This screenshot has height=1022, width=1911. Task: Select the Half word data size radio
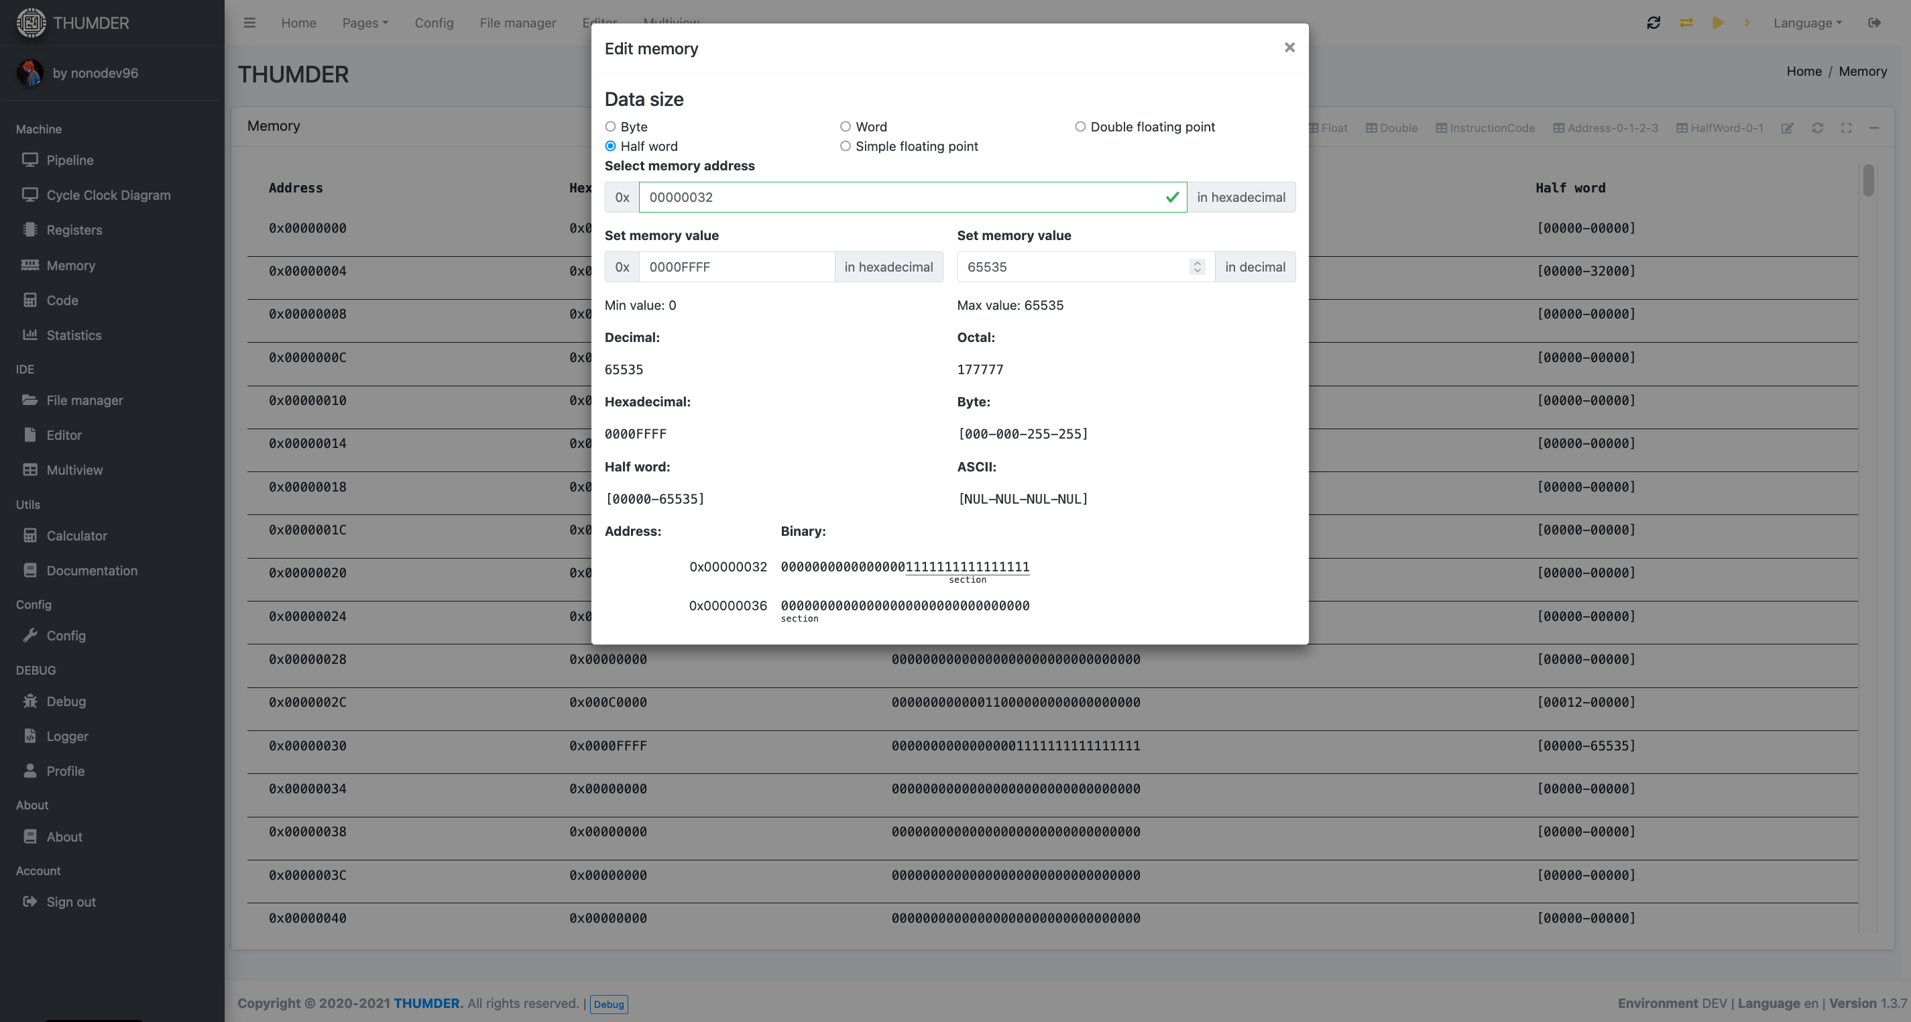pos(610,146)
